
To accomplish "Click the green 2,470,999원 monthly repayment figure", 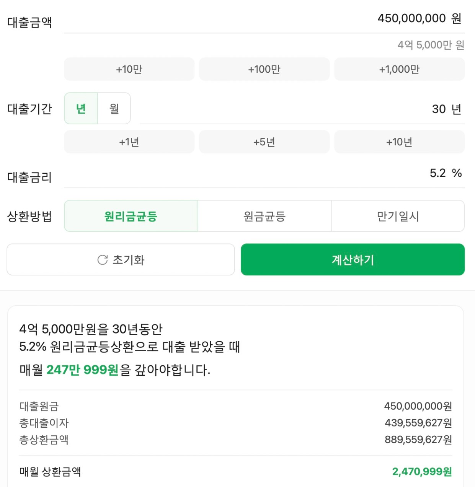I will click(x=422, y=472).
